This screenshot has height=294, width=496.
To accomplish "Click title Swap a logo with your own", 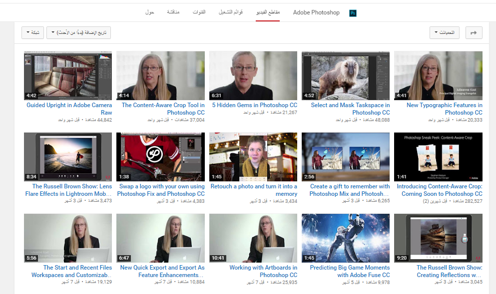I will 161,190.
